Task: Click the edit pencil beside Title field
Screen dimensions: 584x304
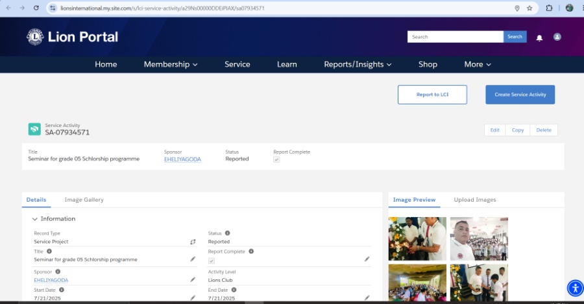Action: tap(193, 259)
